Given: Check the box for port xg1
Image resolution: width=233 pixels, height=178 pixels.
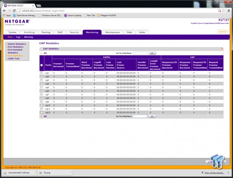Looking at the screenshot, I should point(41,73).
